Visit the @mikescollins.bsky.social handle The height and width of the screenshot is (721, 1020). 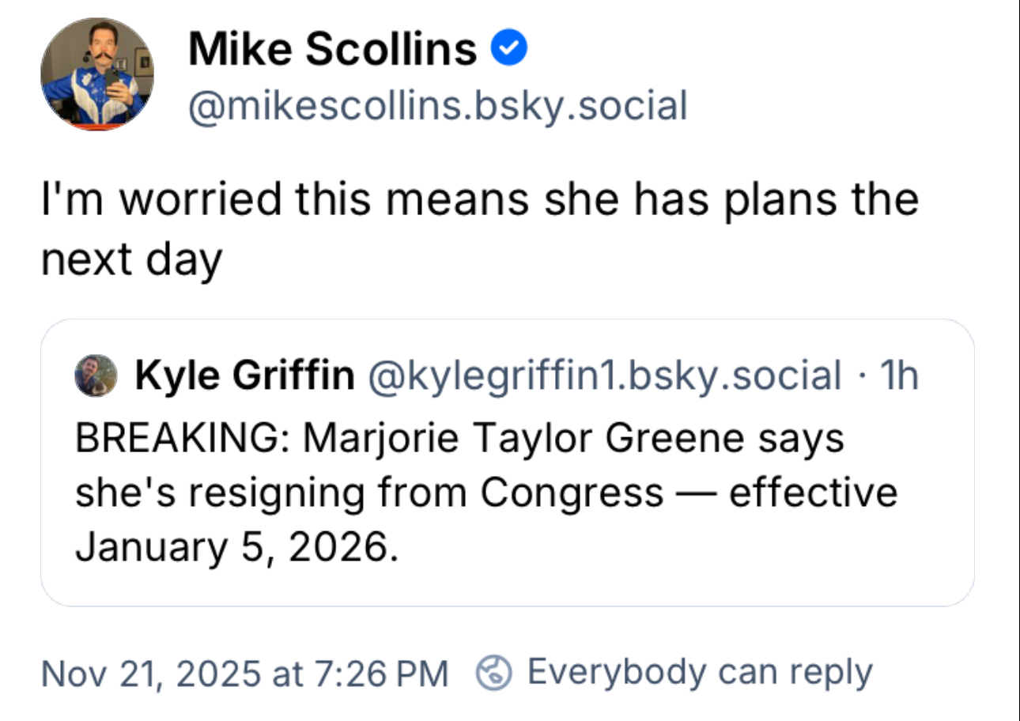pos(436,105)
